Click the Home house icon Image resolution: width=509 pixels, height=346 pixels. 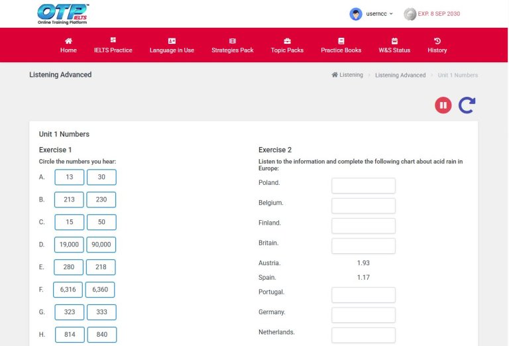pyautogui.click(x=68, y=40)
